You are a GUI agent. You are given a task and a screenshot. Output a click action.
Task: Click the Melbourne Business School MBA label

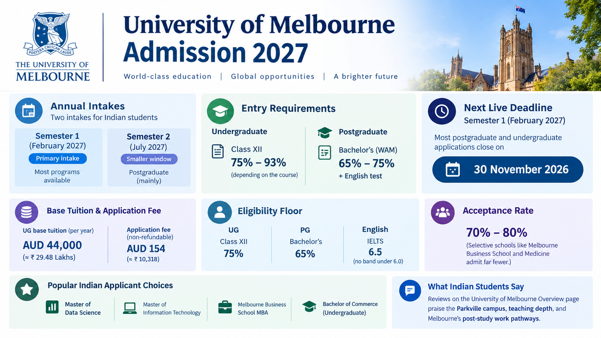pyautogui.click(x=262, y=308)
